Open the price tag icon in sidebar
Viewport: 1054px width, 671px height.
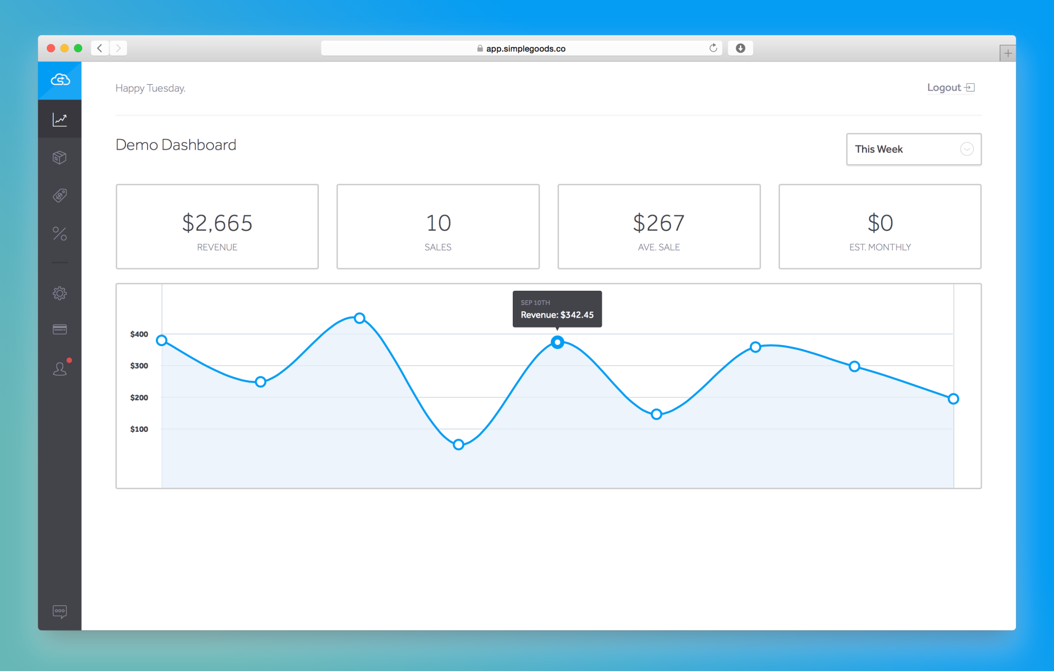pos(60,195)
